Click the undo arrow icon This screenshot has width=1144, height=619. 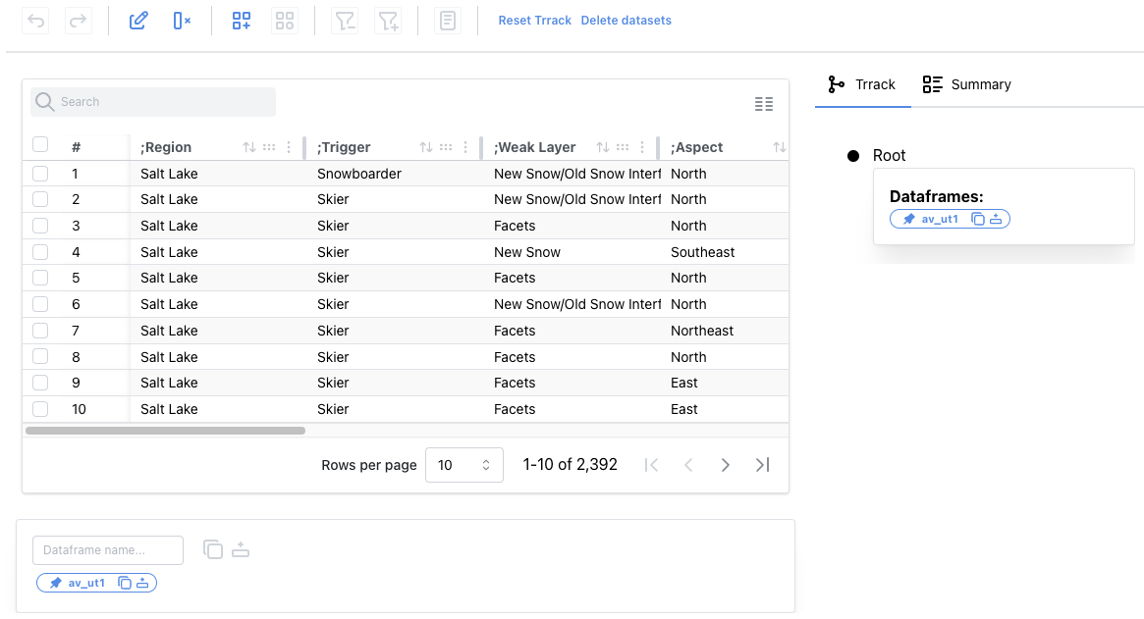[35, 21]
